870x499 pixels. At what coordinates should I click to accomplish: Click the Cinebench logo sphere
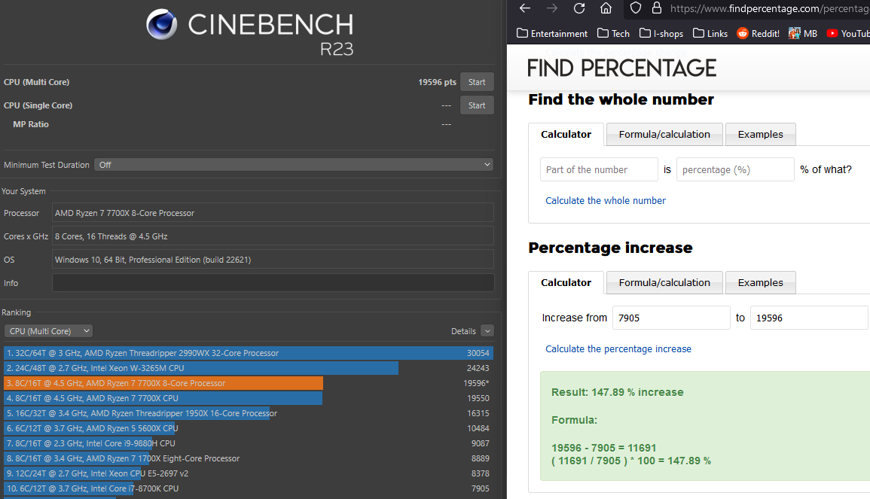click(x=161, y=24)
